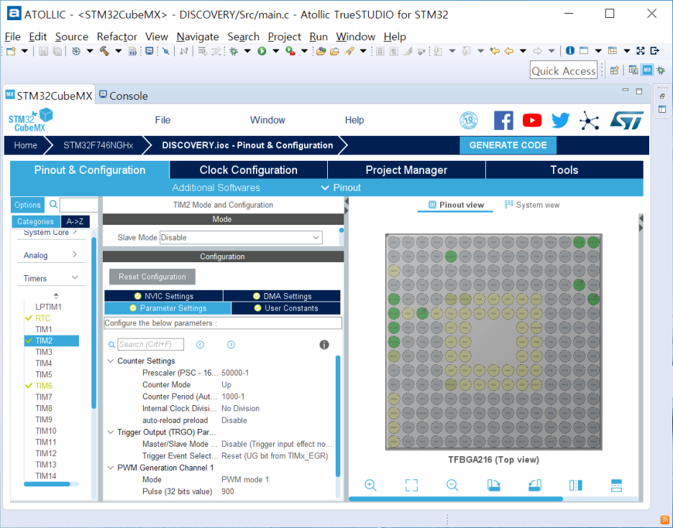Open the Tools tab

click(x=564, y=170)
